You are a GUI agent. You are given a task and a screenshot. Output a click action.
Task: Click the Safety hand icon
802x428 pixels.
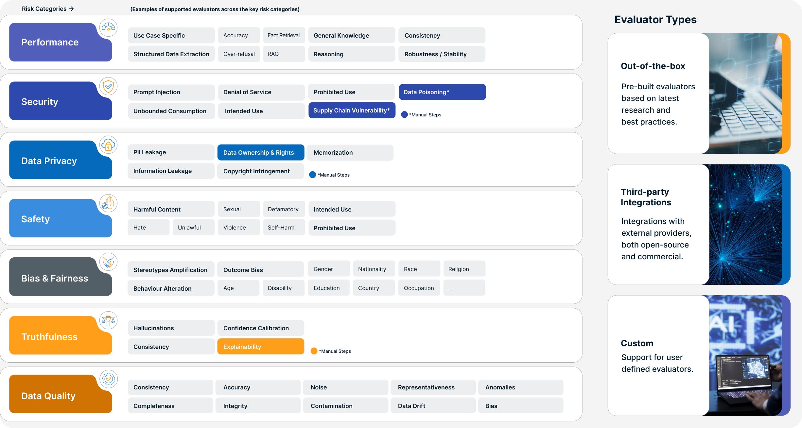click(x=108, y=203)
